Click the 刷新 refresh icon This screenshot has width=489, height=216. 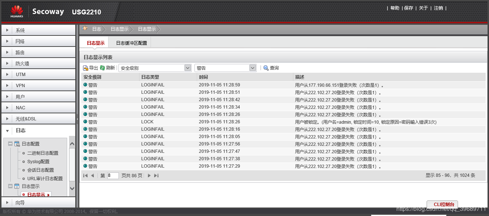103,68
